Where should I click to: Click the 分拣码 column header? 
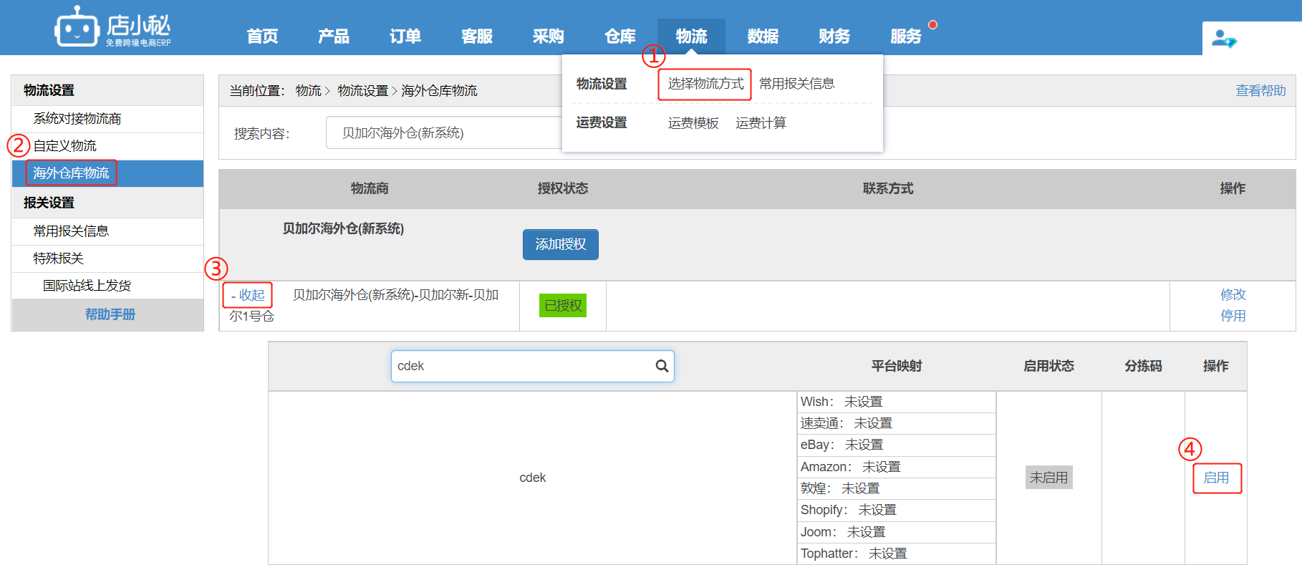click(1143, 366)
